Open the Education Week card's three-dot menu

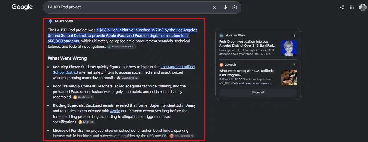[295, 35]
